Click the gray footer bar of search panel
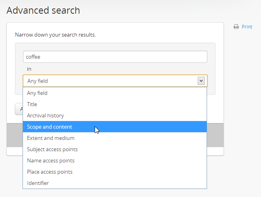Viewport: 261px width, 197px height. point(215,135)
